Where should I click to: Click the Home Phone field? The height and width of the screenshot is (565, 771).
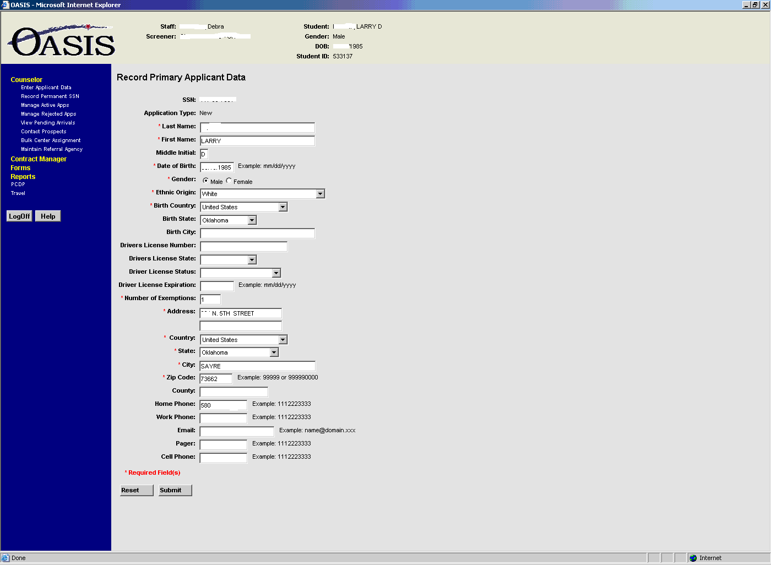(224, 405)
